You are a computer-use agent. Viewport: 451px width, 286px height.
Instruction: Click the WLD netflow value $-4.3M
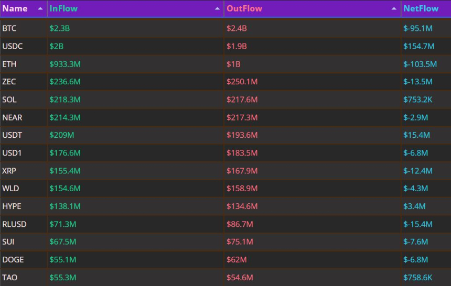(x=416, y=188)
